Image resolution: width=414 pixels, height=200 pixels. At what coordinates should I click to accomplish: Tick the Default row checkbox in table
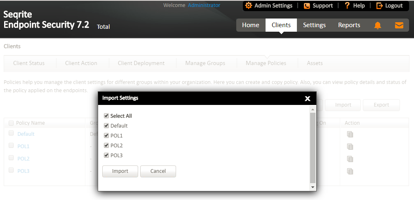[11, 133]
